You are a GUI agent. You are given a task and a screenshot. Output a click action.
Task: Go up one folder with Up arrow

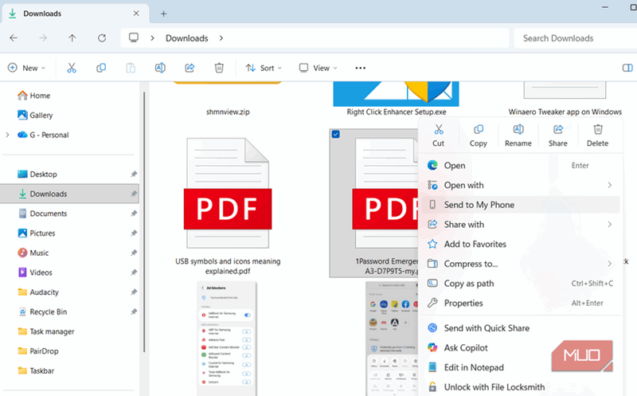pos(72,37)
